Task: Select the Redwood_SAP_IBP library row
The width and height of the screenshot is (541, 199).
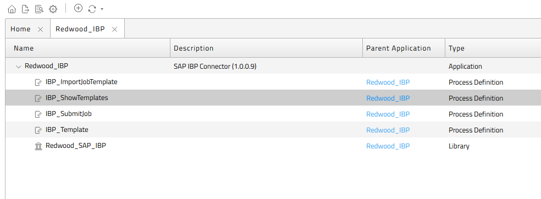Action: (x=273, y=146)
